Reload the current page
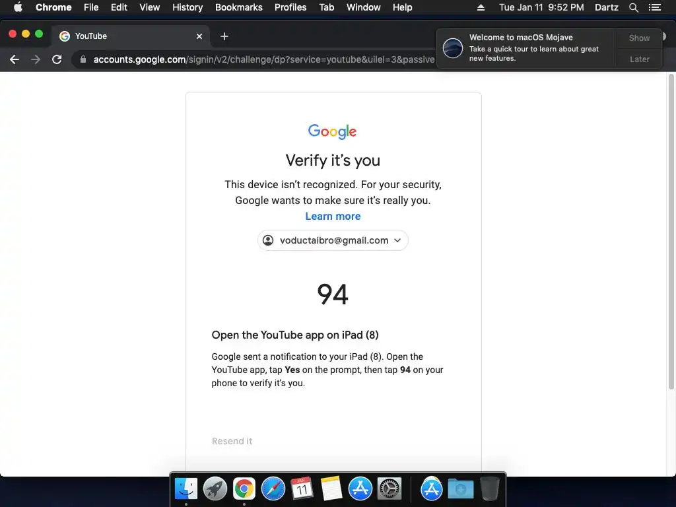The height and width of the screenshot is (507, 676). point(57,59)
